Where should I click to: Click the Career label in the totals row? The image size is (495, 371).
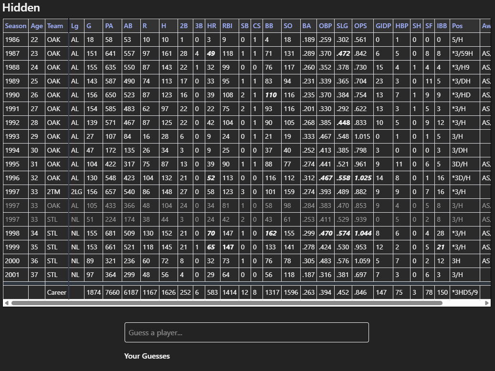[56, 292]
